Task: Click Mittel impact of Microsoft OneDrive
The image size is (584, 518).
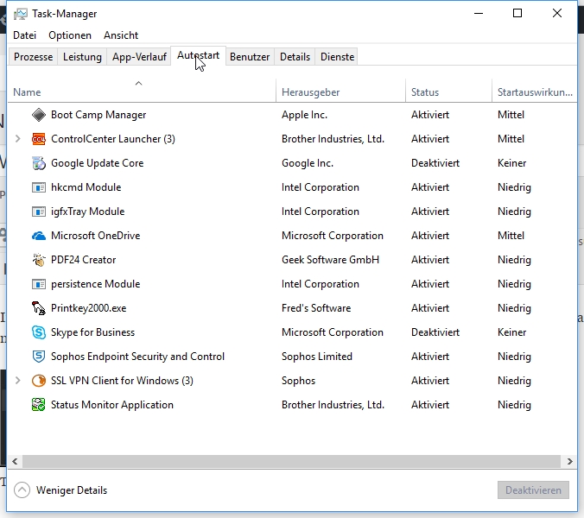Action: pyautogui.click(x=511, y=236)
